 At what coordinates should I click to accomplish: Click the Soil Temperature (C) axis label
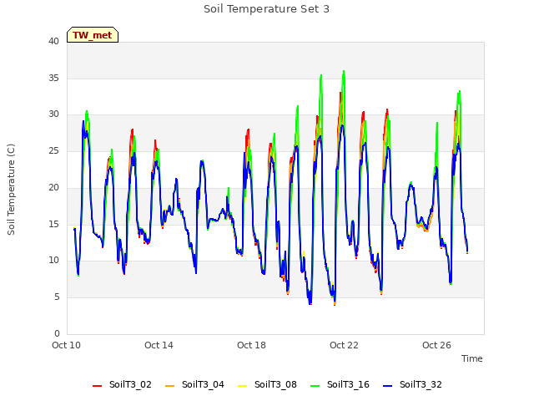point(11,190)
